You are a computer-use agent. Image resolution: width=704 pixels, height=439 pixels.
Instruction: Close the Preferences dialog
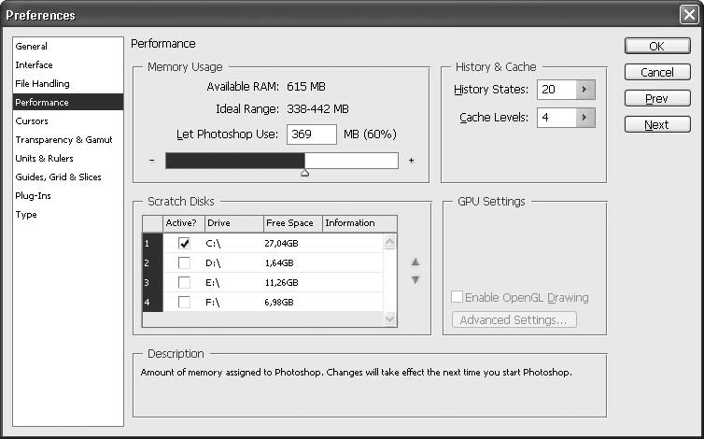coord(689,15)
